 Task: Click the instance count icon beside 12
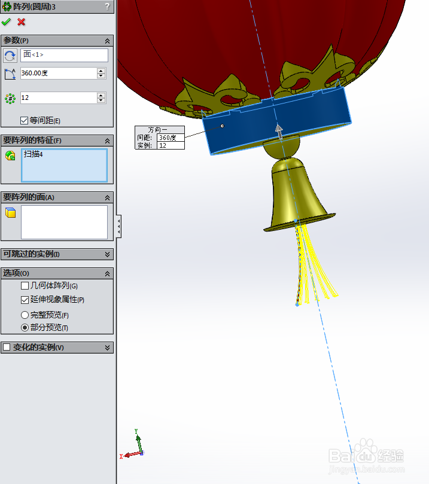coord(10,99)
